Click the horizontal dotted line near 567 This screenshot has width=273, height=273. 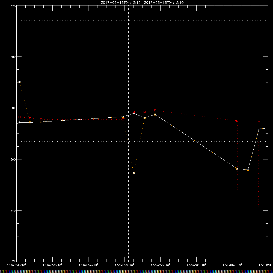tap(142, 141)
